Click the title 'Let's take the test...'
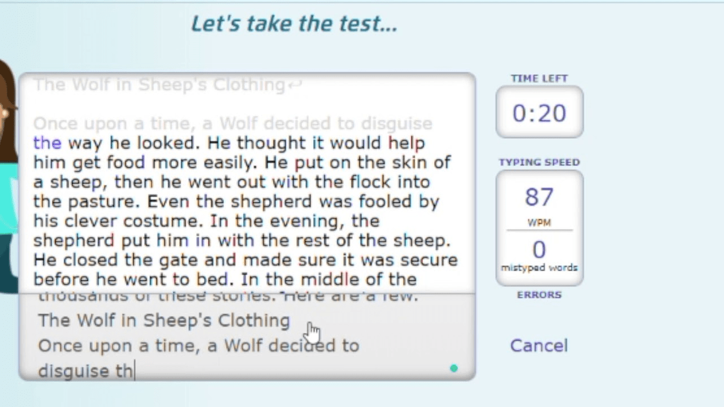 click(293, 24)
